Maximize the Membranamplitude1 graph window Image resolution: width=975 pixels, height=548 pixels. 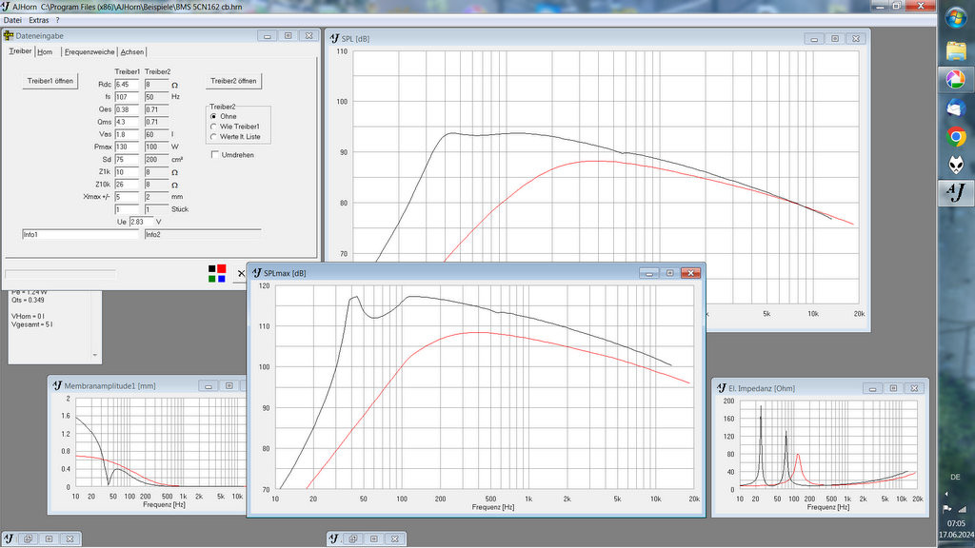click(x=228, y=386)
